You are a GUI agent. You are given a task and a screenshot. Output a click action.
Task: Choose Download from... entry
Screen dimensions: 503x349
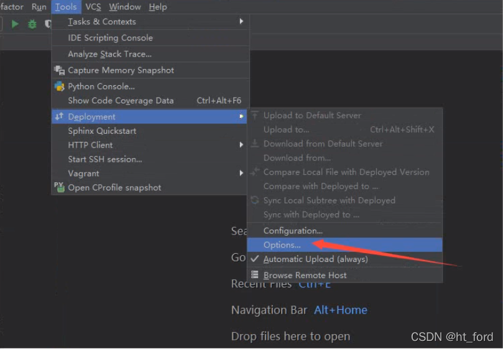pyautogui.click(x=345, y=157)
